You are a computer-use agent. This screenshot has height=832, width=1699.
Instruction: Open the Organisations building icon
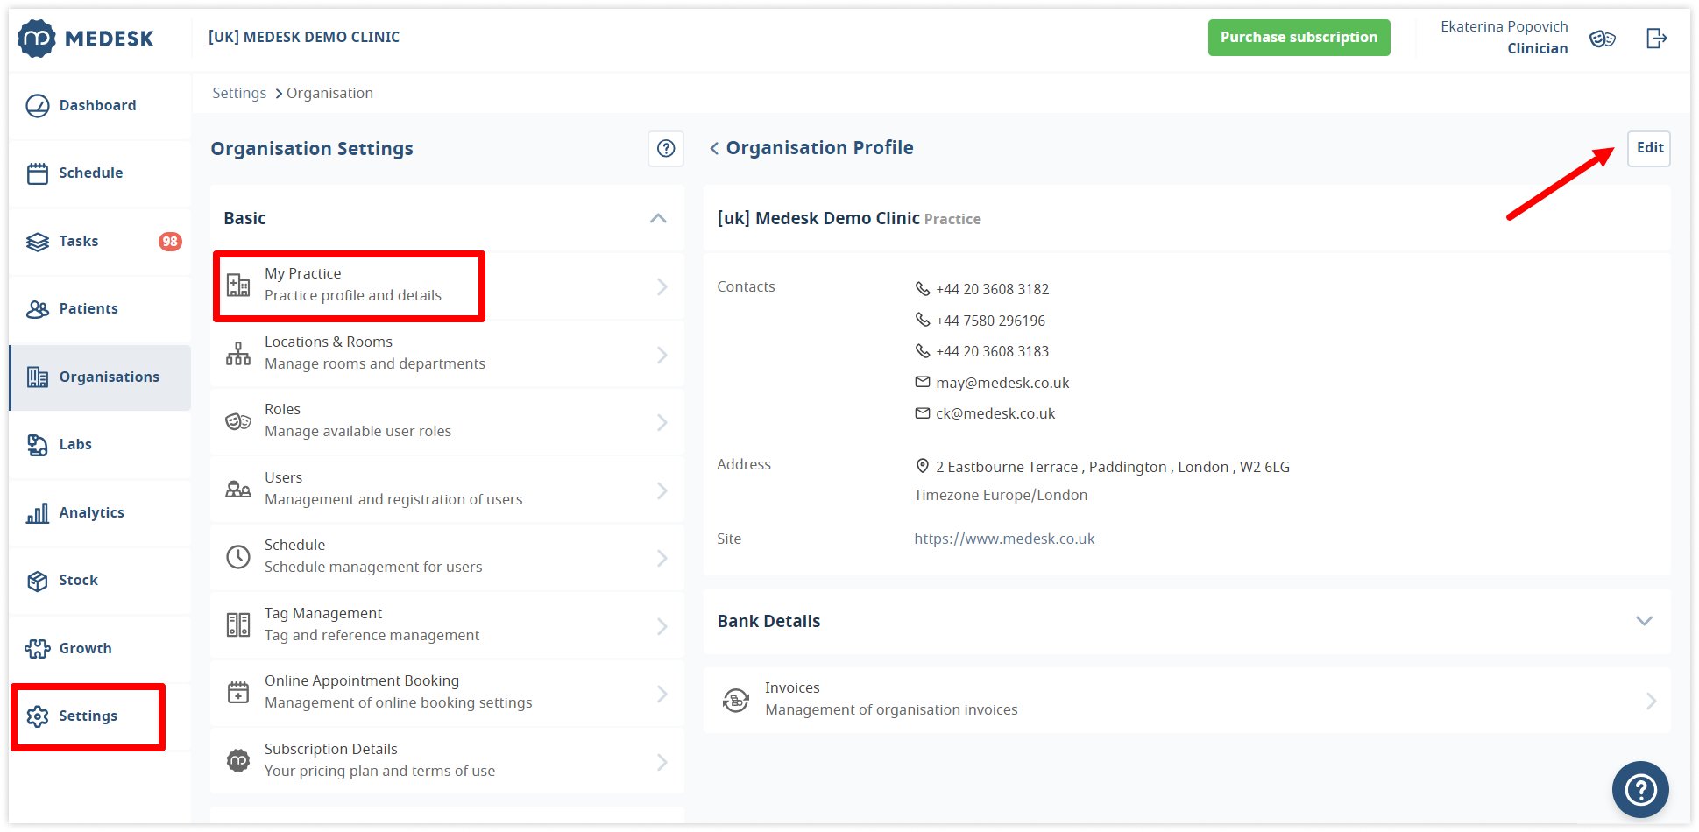(38, 377)
